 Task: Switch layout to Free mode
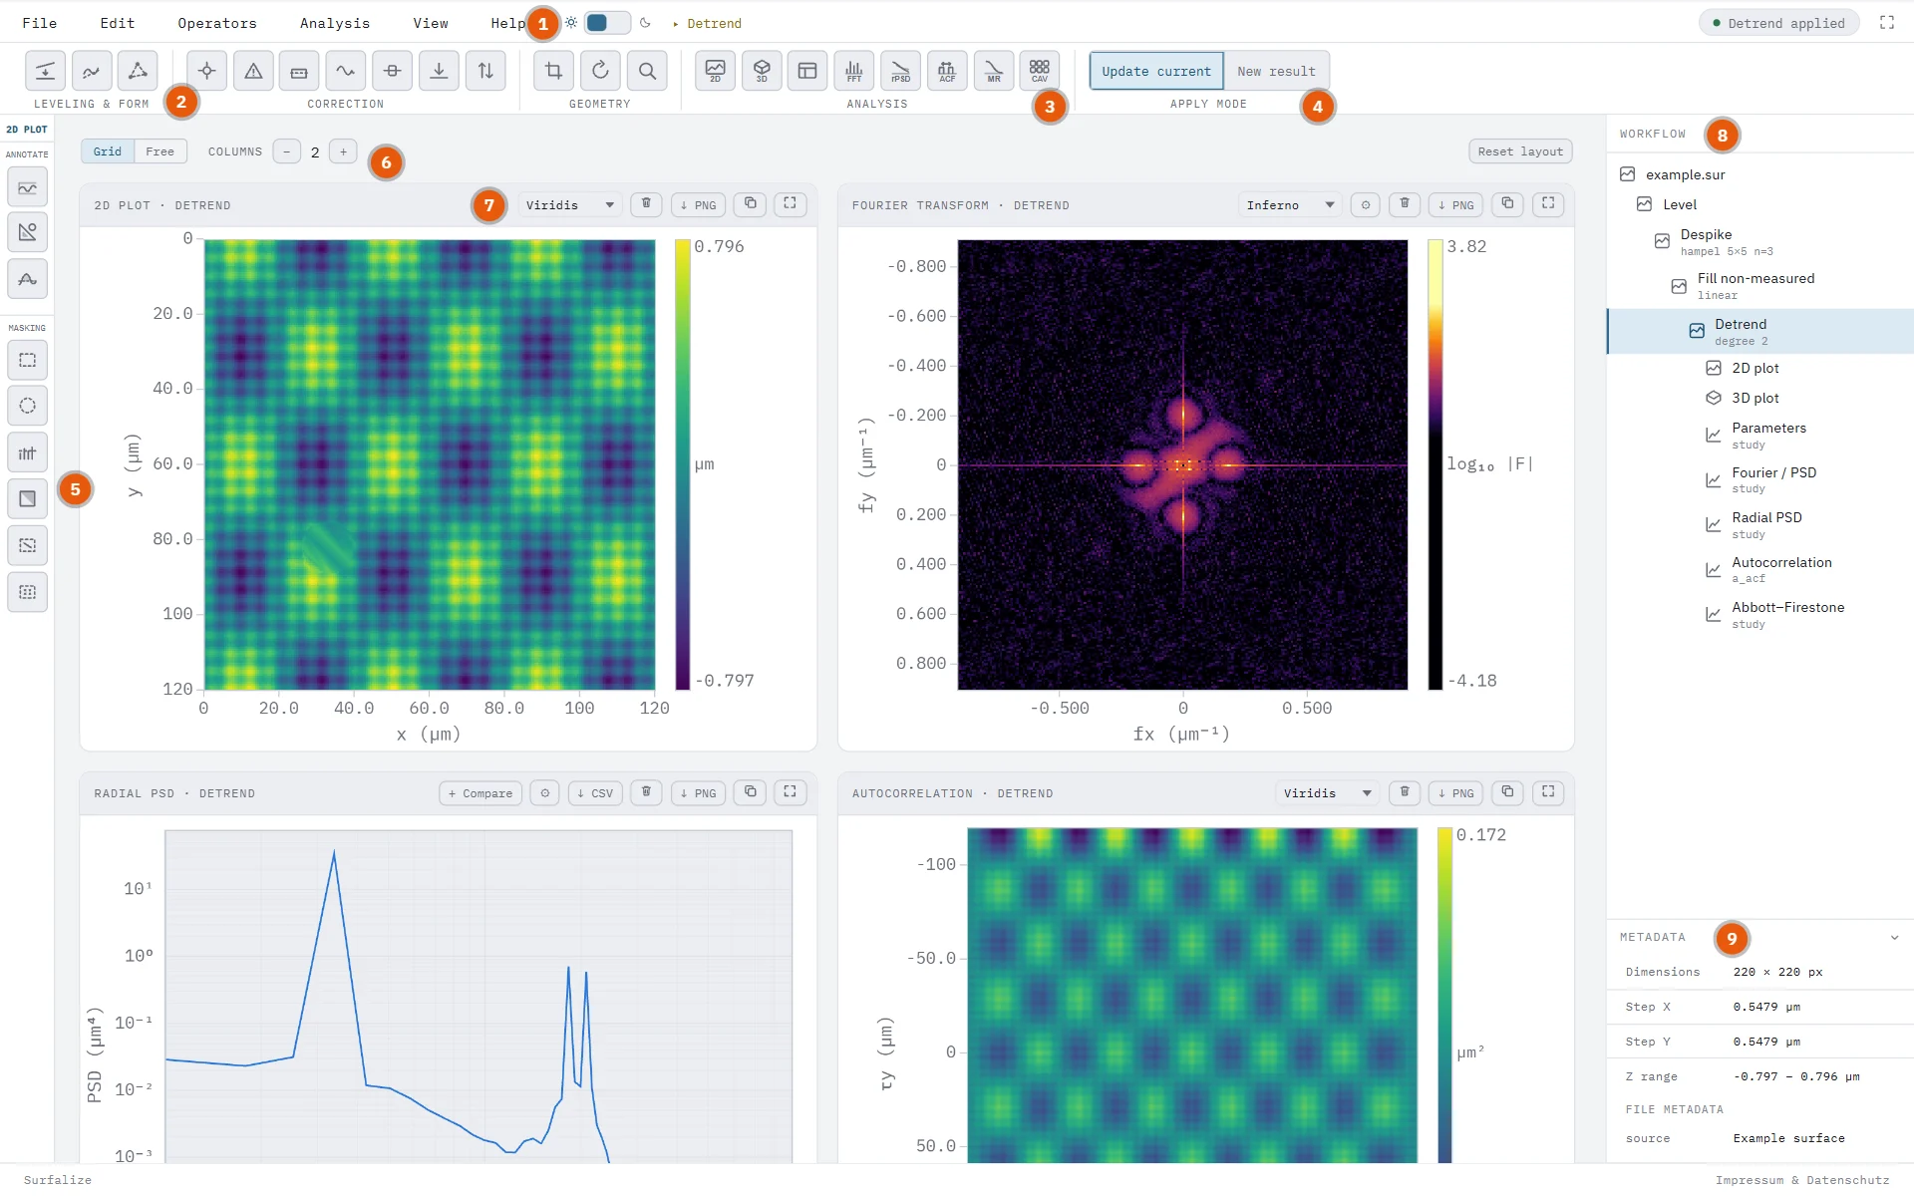pyautogui.click(x=159, y=151)
